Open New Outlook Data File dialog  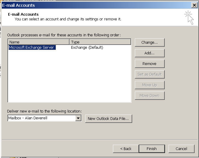click(x=109, y=119)
